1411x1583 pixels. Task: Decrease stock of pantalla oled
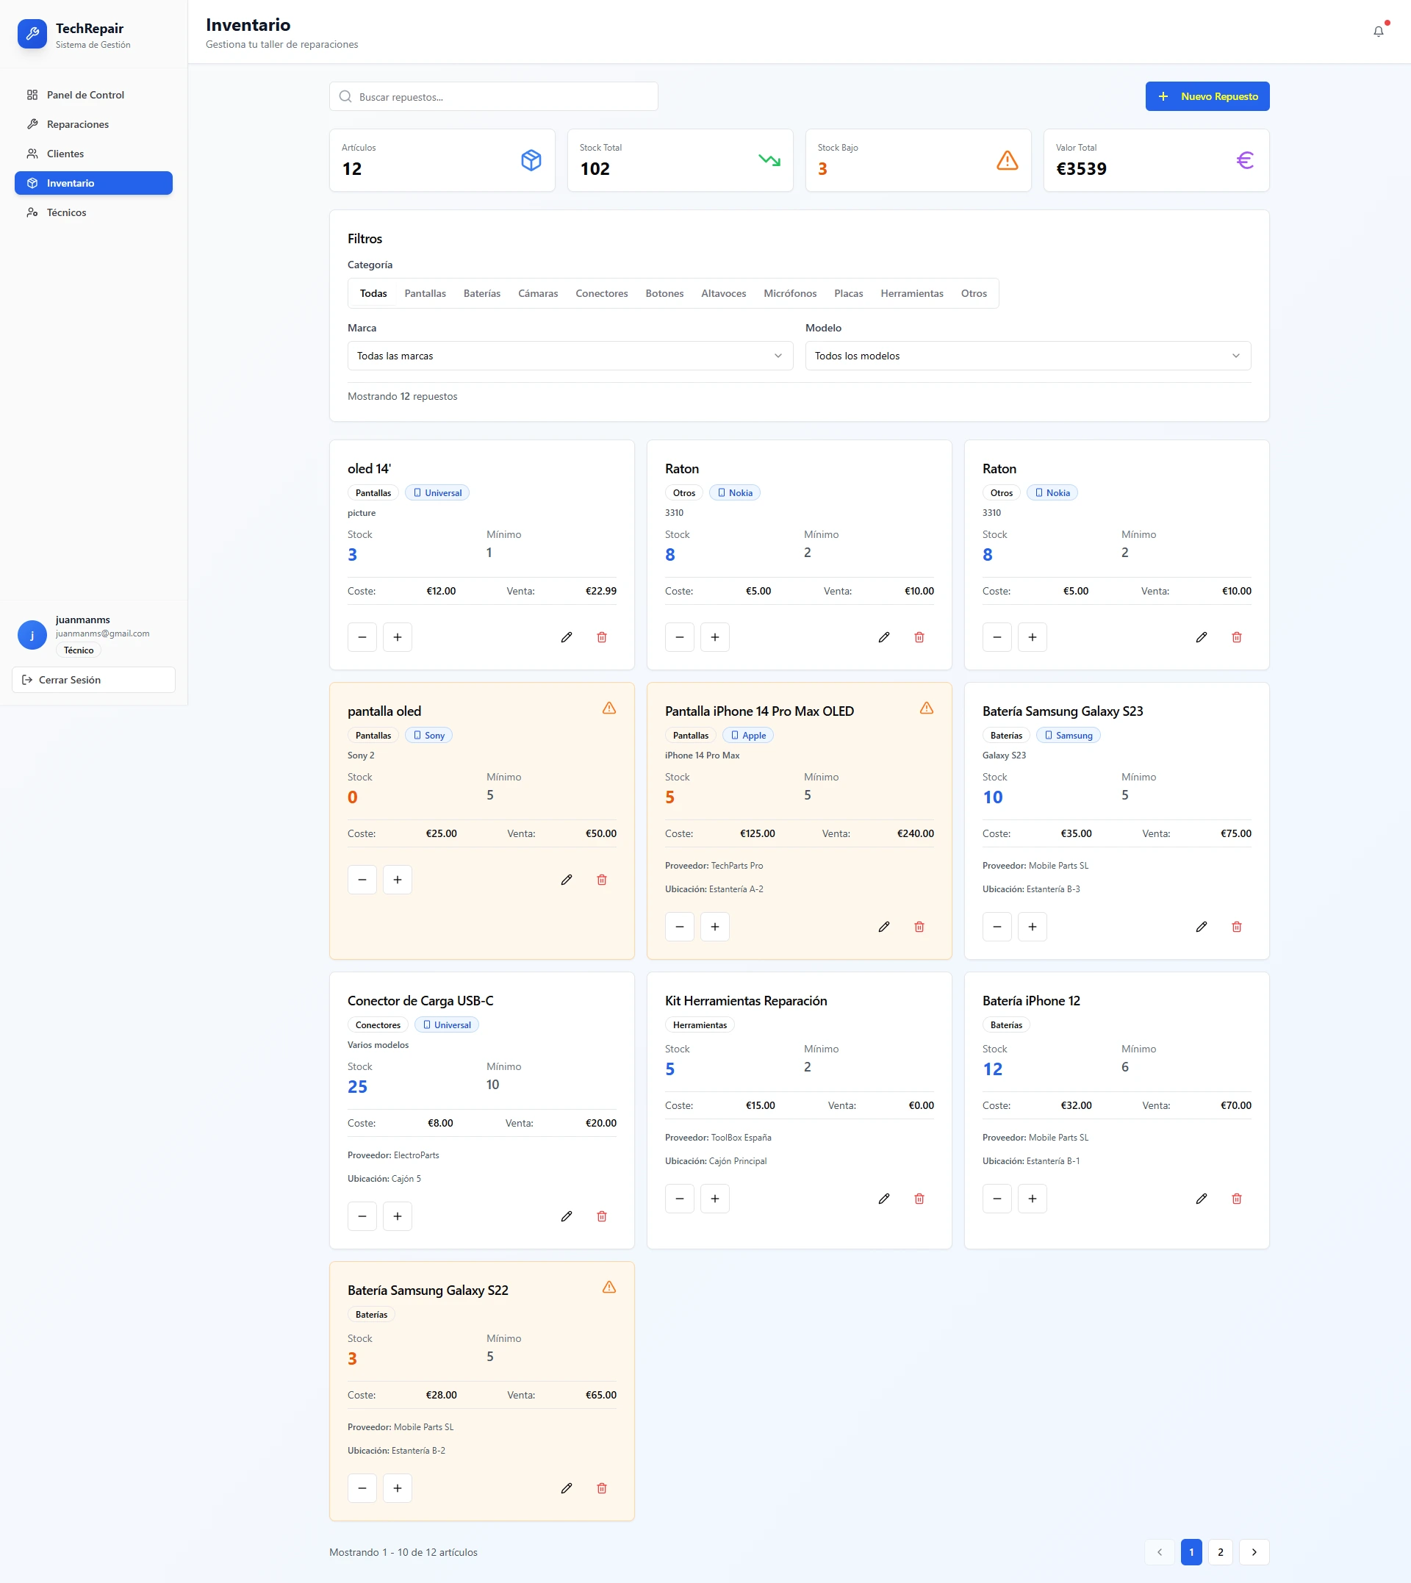point(362,880)
